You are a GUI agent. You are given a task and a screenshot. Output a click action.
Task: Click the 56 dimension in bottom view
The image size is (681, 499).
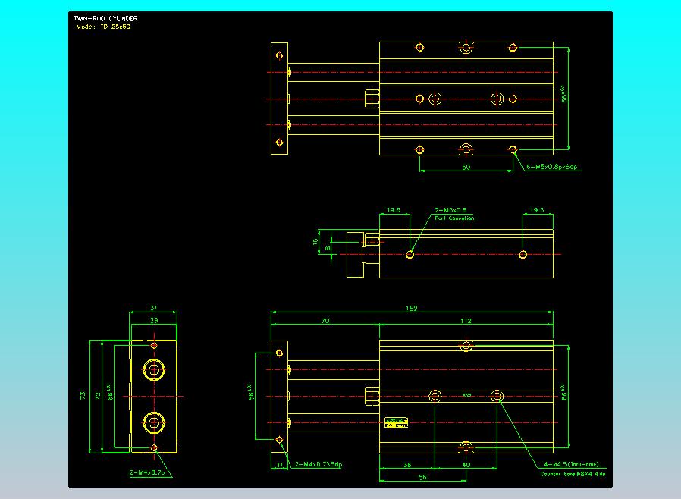point(422,477)
